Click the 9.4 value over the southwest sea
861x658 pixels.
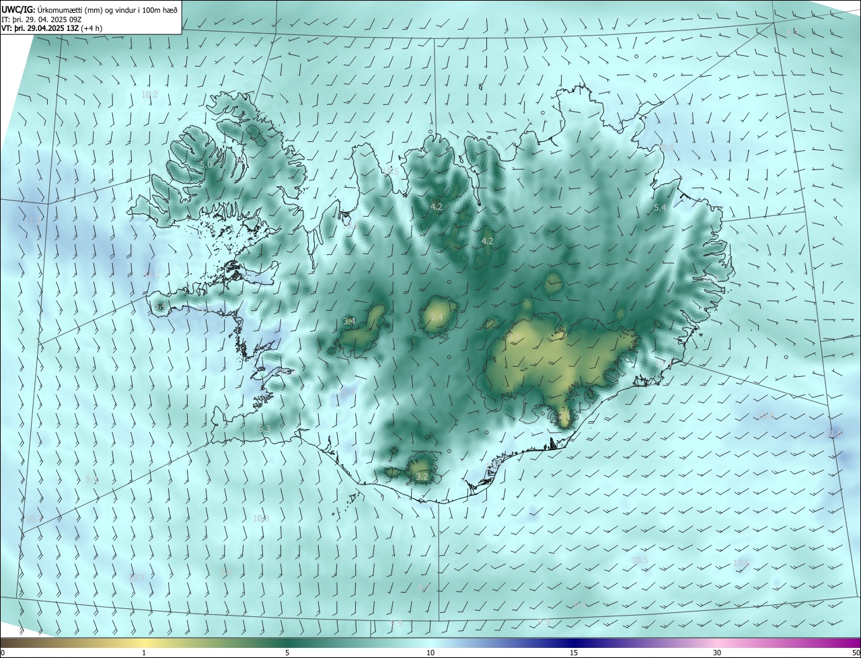click(91, 479)
